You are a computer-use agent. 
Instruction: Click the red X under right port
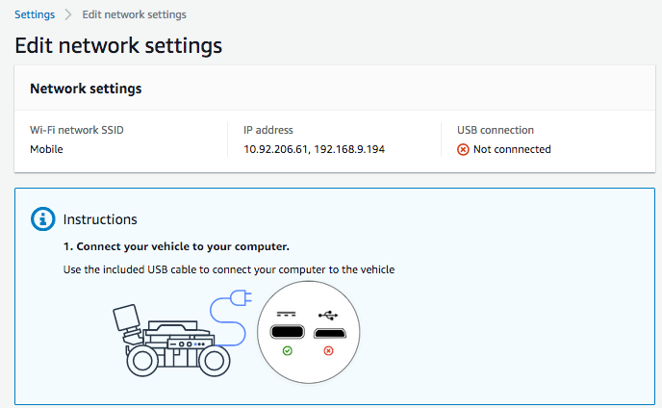tap(328, 352)
